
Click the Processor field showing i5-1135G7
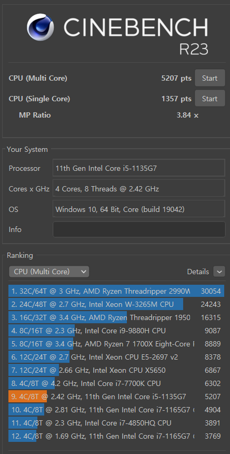coord(139,168)
